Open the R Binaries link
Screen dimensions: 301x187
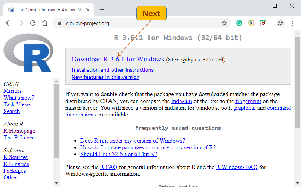pos(16,164)
